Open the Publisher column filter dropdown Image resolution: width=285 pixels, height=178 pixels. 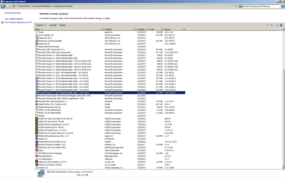[135, 29]
